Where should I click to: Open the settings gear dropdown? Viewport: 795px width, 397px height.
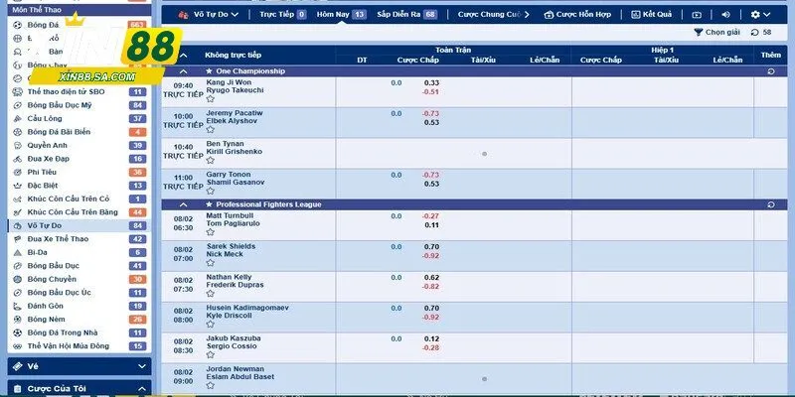click(762, 15)
